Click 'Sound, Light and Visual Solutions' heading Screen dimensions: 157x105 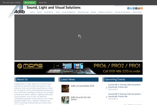[54, 8]
